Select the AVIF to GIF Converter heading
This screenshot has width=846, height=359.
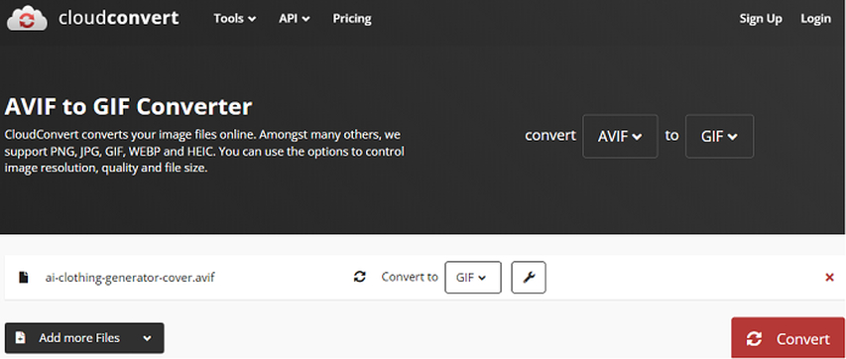coord(128,107)
